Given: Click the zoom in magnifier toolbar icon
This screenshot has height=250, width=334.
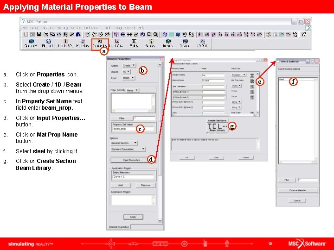Looking at the screenshot, I should pos(156,34).
